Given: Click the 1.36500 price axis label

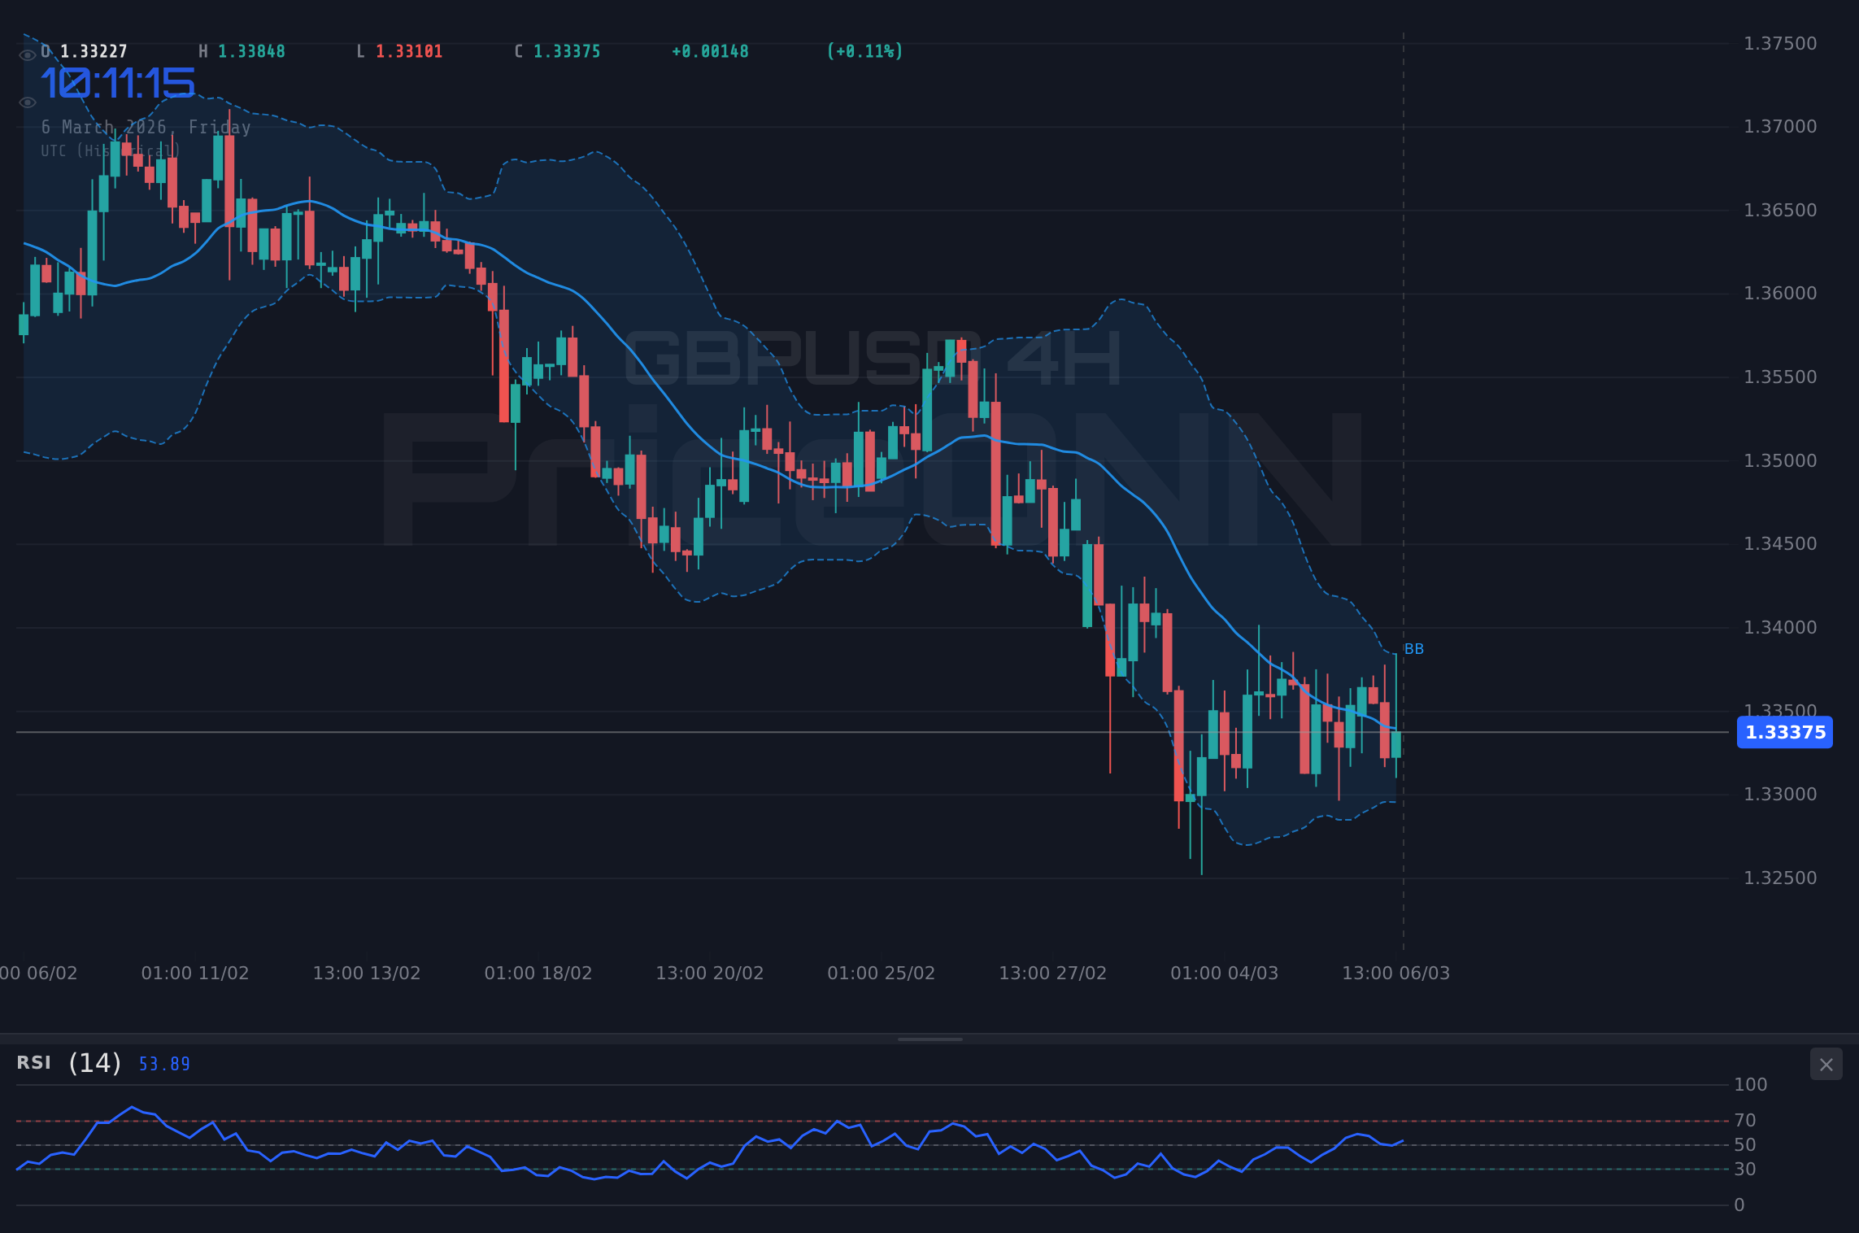Looking at the screenshot, I should [1780, 210].
